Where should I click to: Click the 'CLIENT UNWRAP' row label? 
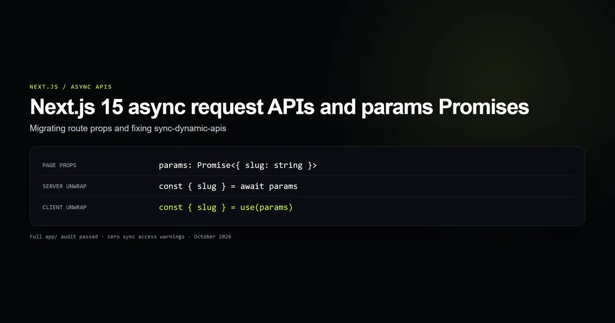click(65, 207)
